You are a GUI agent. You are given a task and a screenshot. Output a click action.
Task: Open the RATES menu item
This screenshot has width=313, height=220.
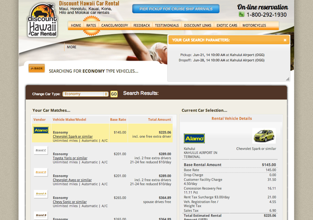click(x=91, y=25)
